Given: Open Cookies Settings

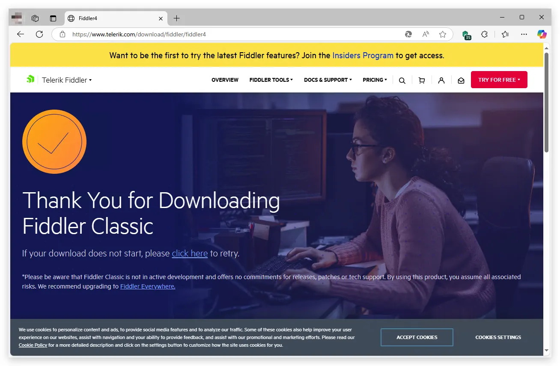Looking at the screenshot, I should pyautogui.click(x=498, y=337).
